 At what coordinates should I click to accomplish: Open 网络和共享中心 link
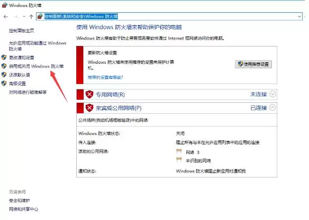23,209
